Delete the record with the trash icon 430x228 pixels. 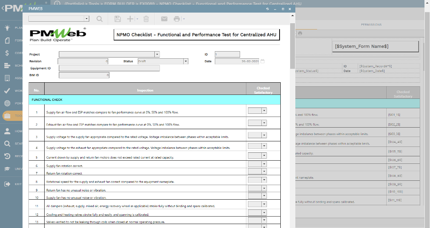[x=146, y=19]
